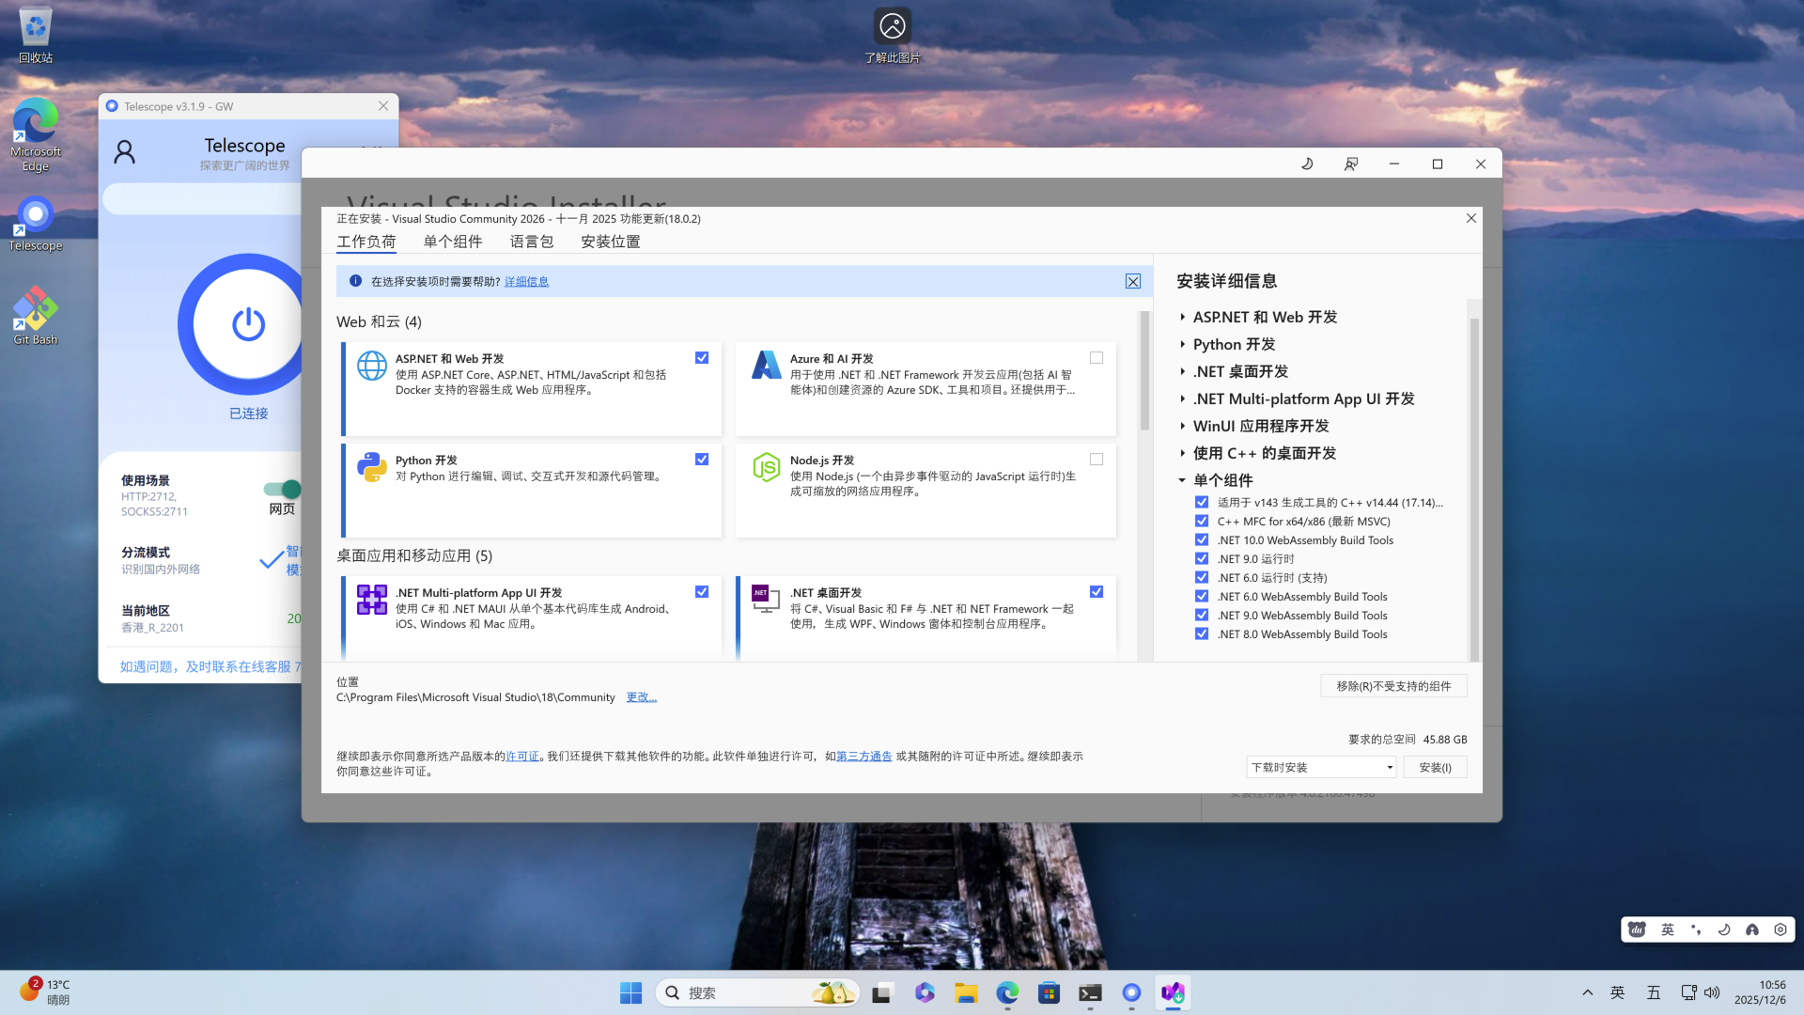Switch to the 单个组件 tab

click(453, 242)
